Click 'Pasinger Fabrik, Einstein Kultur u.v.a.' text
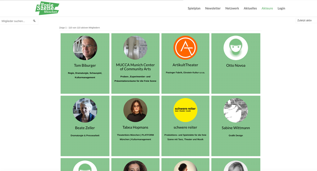The height and width of the screenshot is (171, 317). click(185, 72)
